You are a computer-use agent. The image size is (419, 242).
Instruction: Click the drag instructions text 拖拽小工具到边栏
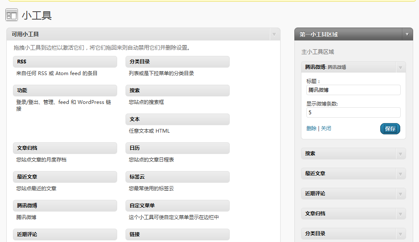[102, 48]
